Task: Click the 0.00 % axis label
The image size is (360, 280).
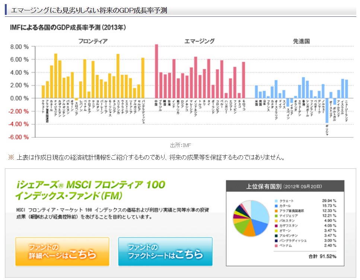Action: click(x=20, y=99)
